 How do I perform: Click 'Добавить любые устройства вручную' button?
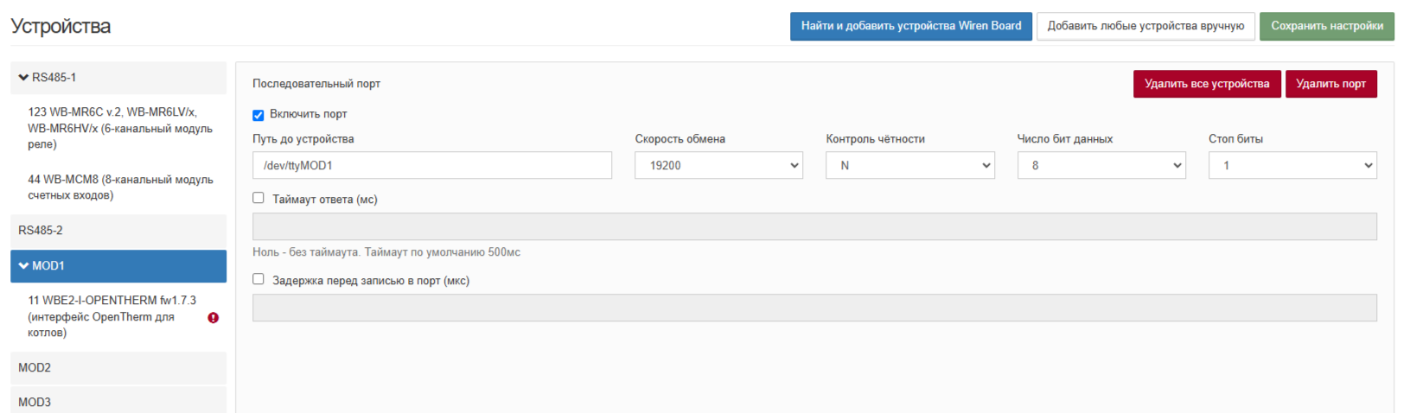[x=1145, y=26]
